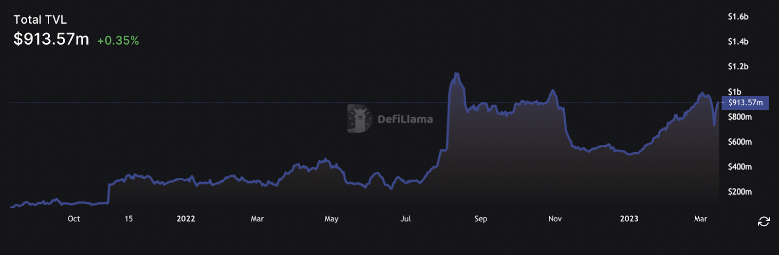The image size is (779, 255).
Task: Click the +0.35% change indicator
Action: coord(118,40)
